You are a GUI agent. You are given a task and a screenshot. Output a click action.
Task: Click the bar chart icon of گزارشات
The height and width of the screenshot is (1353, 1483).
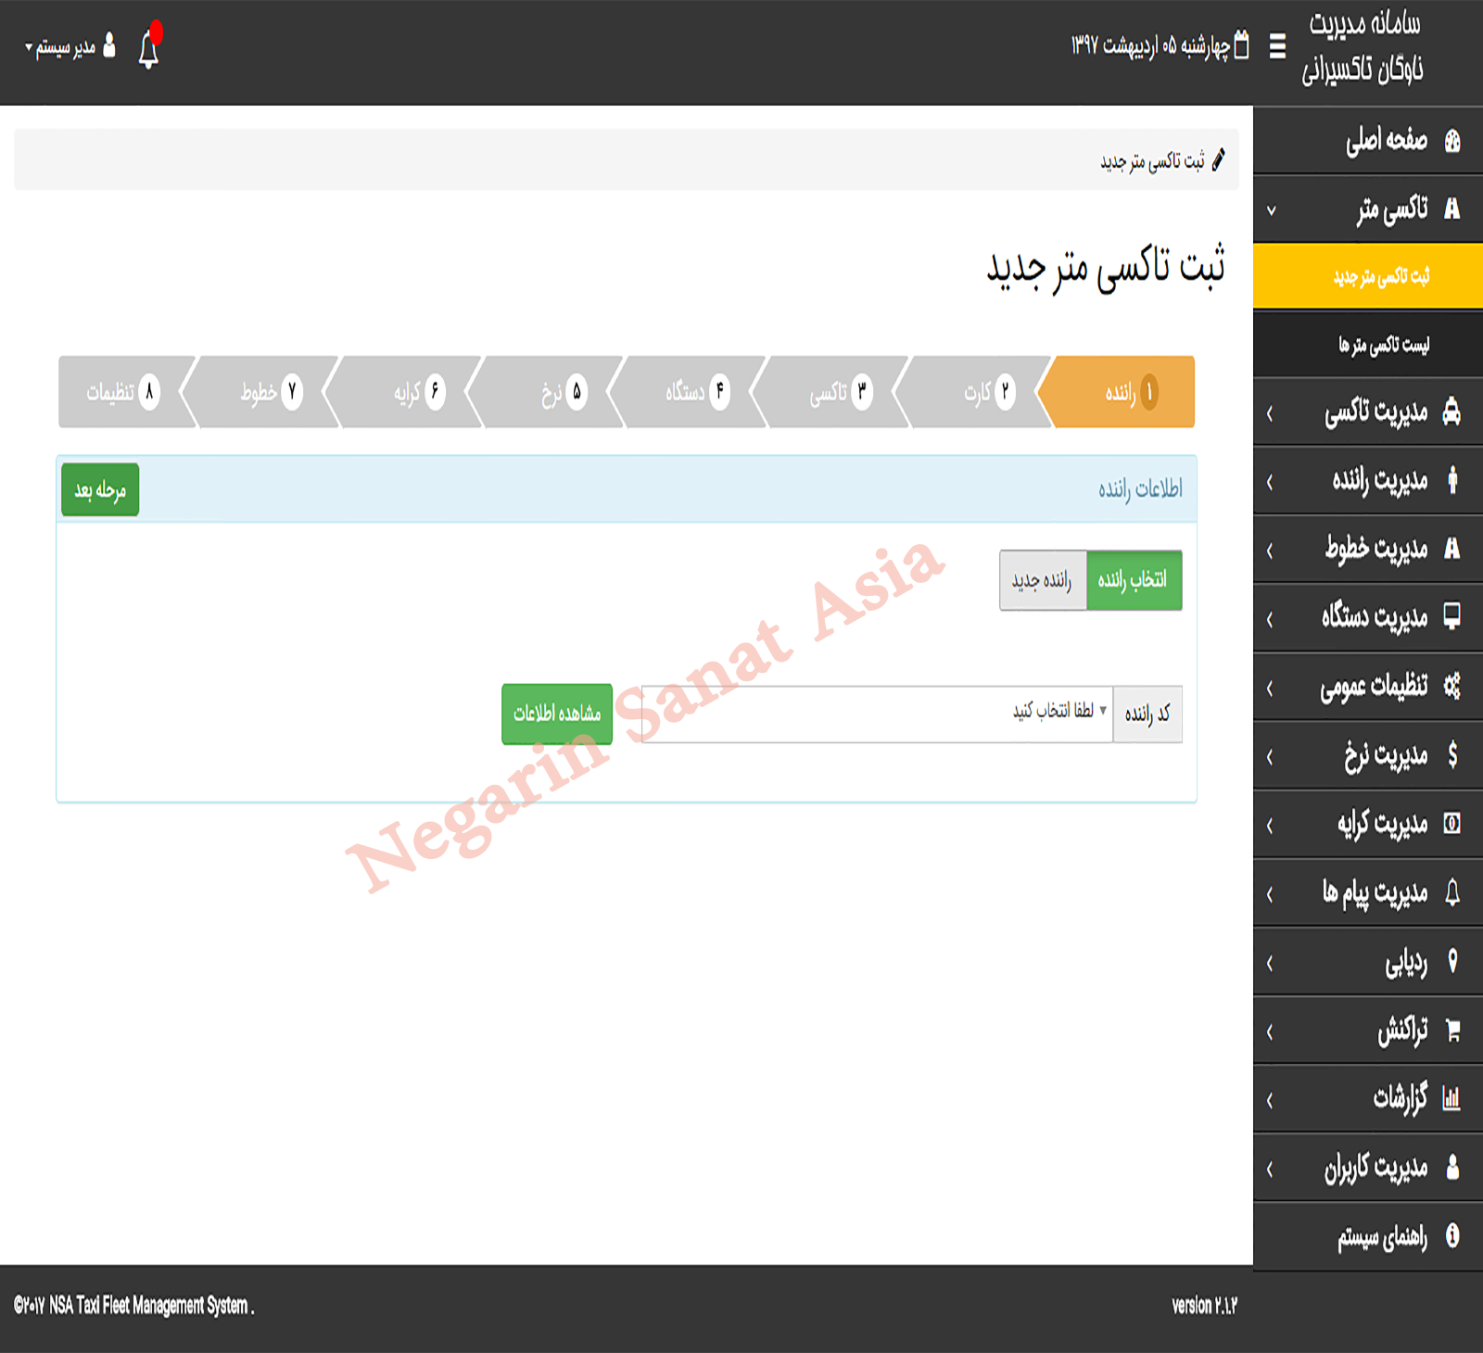point(1451,1099)
